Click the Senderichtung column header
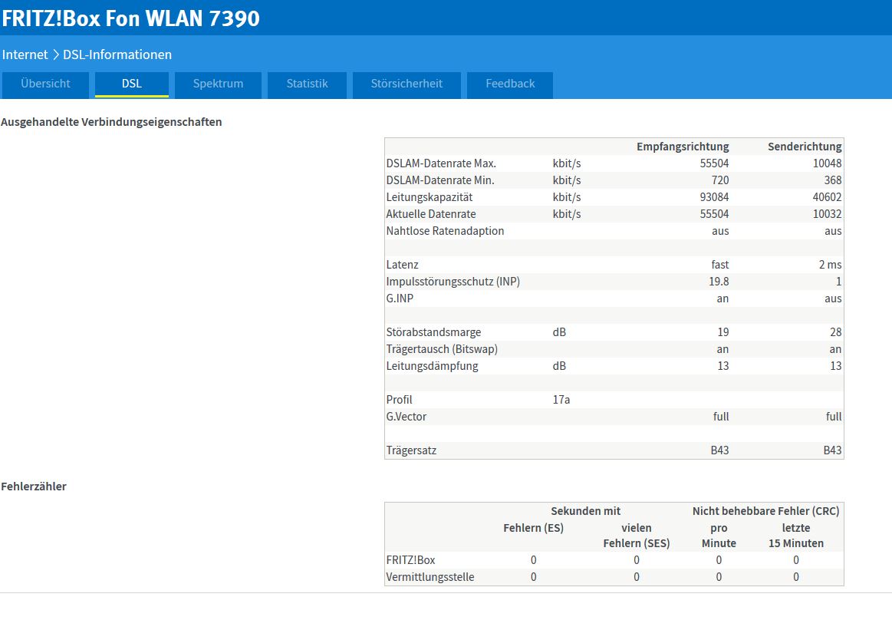The image size is (892, 630). point(805,147)
